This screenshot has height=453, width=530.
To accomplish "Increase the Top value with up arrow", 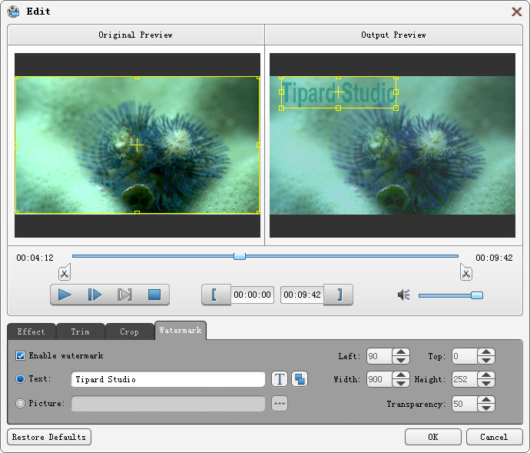I will (x=486, y=352).
